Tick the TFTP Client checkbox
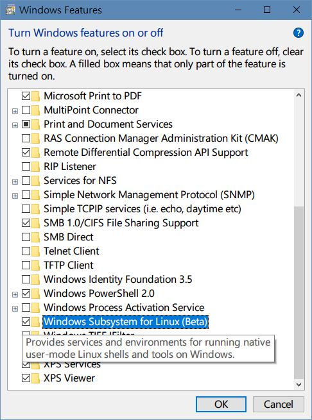The width and height of the screenshot is (312, 420). click(x=26, y=265)
